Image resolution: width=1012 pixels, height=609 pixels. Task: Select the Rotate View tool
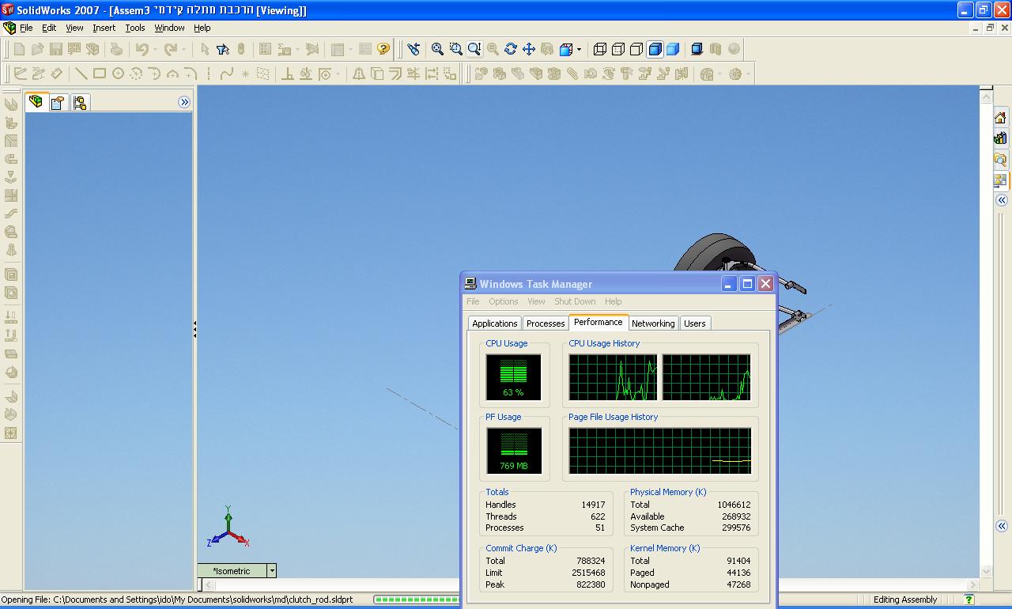click(x=511, y=49)
